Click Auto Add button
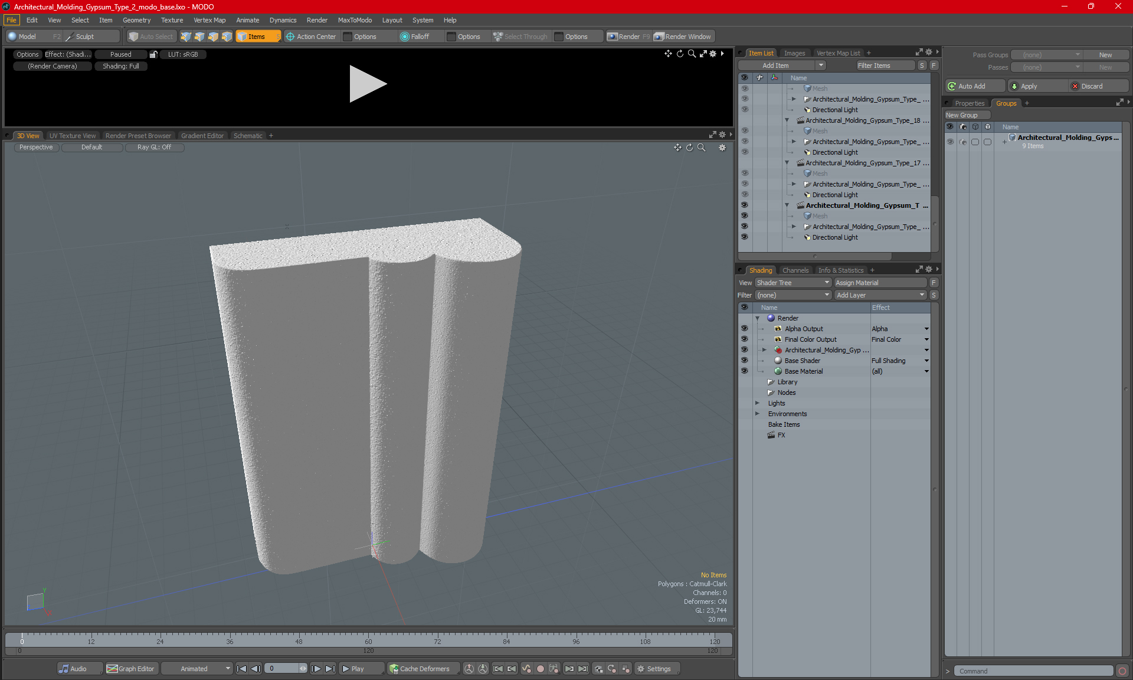This screenshot has height=680, width=1133. click(974, 86)
